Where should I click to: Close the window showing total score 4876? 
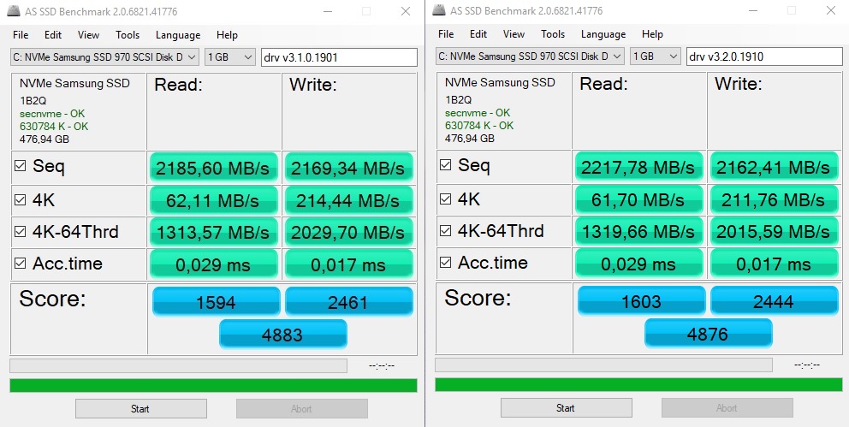pos(830,11)
